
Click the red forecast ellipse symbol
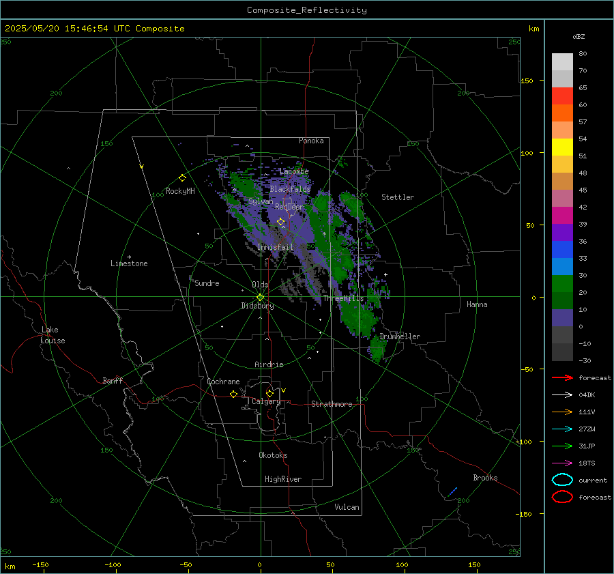click(562, 497)
